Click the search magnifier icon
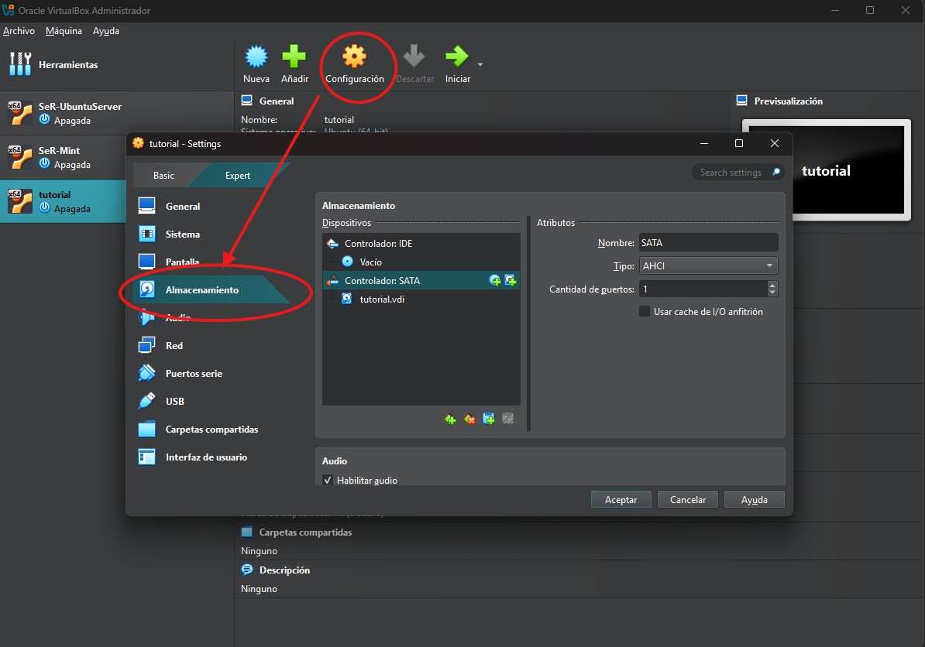 (776, 172)
